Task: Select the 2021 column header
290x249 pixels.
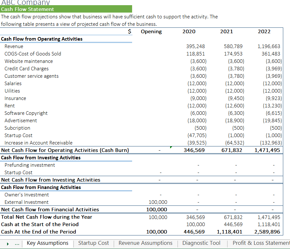Action: (227, 32)
